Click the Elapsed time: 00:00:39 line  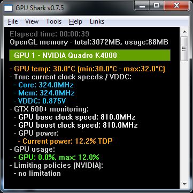coord(49,34)
